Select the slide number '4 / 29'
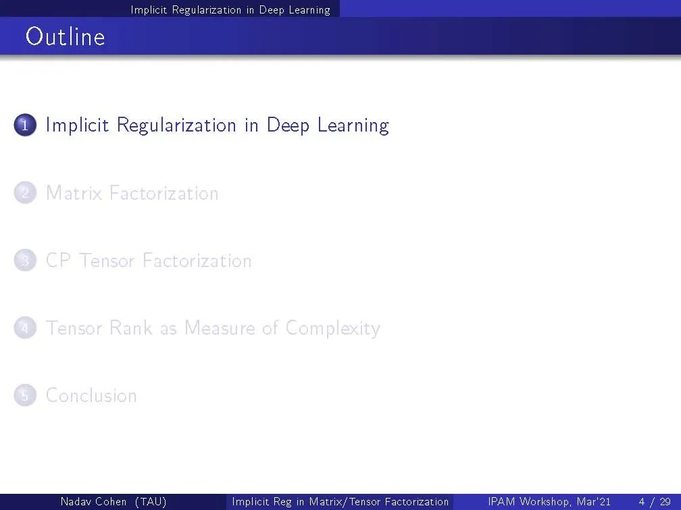This screenshot has width=681, height=510. (655, 502)
